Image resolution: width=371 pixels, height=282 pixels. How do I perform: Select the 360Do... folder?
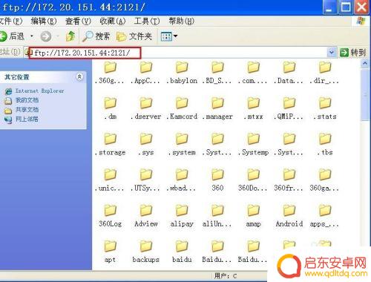tap(253, 180)
